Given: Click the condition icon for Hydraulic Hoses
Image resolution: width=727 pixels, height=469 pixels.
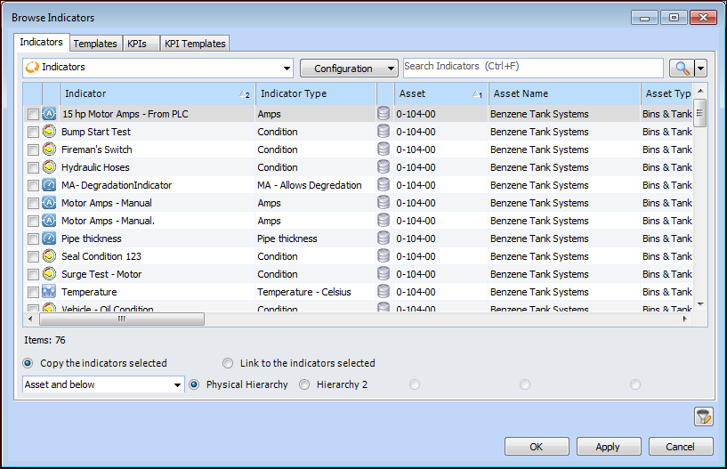Looking at the screenshot, I should 49,167.
